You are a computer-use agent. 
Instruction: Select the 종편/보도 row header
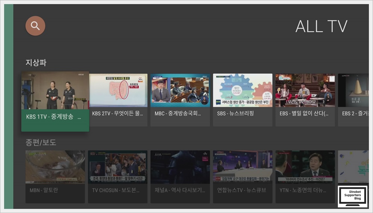tap(41, 142)
